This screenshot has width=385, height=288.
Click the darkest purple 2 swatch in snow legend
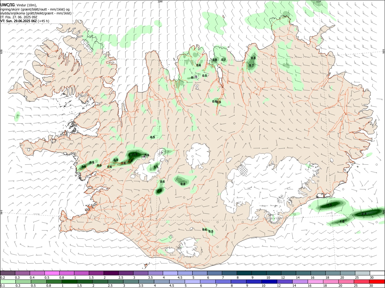click(111, 273)
